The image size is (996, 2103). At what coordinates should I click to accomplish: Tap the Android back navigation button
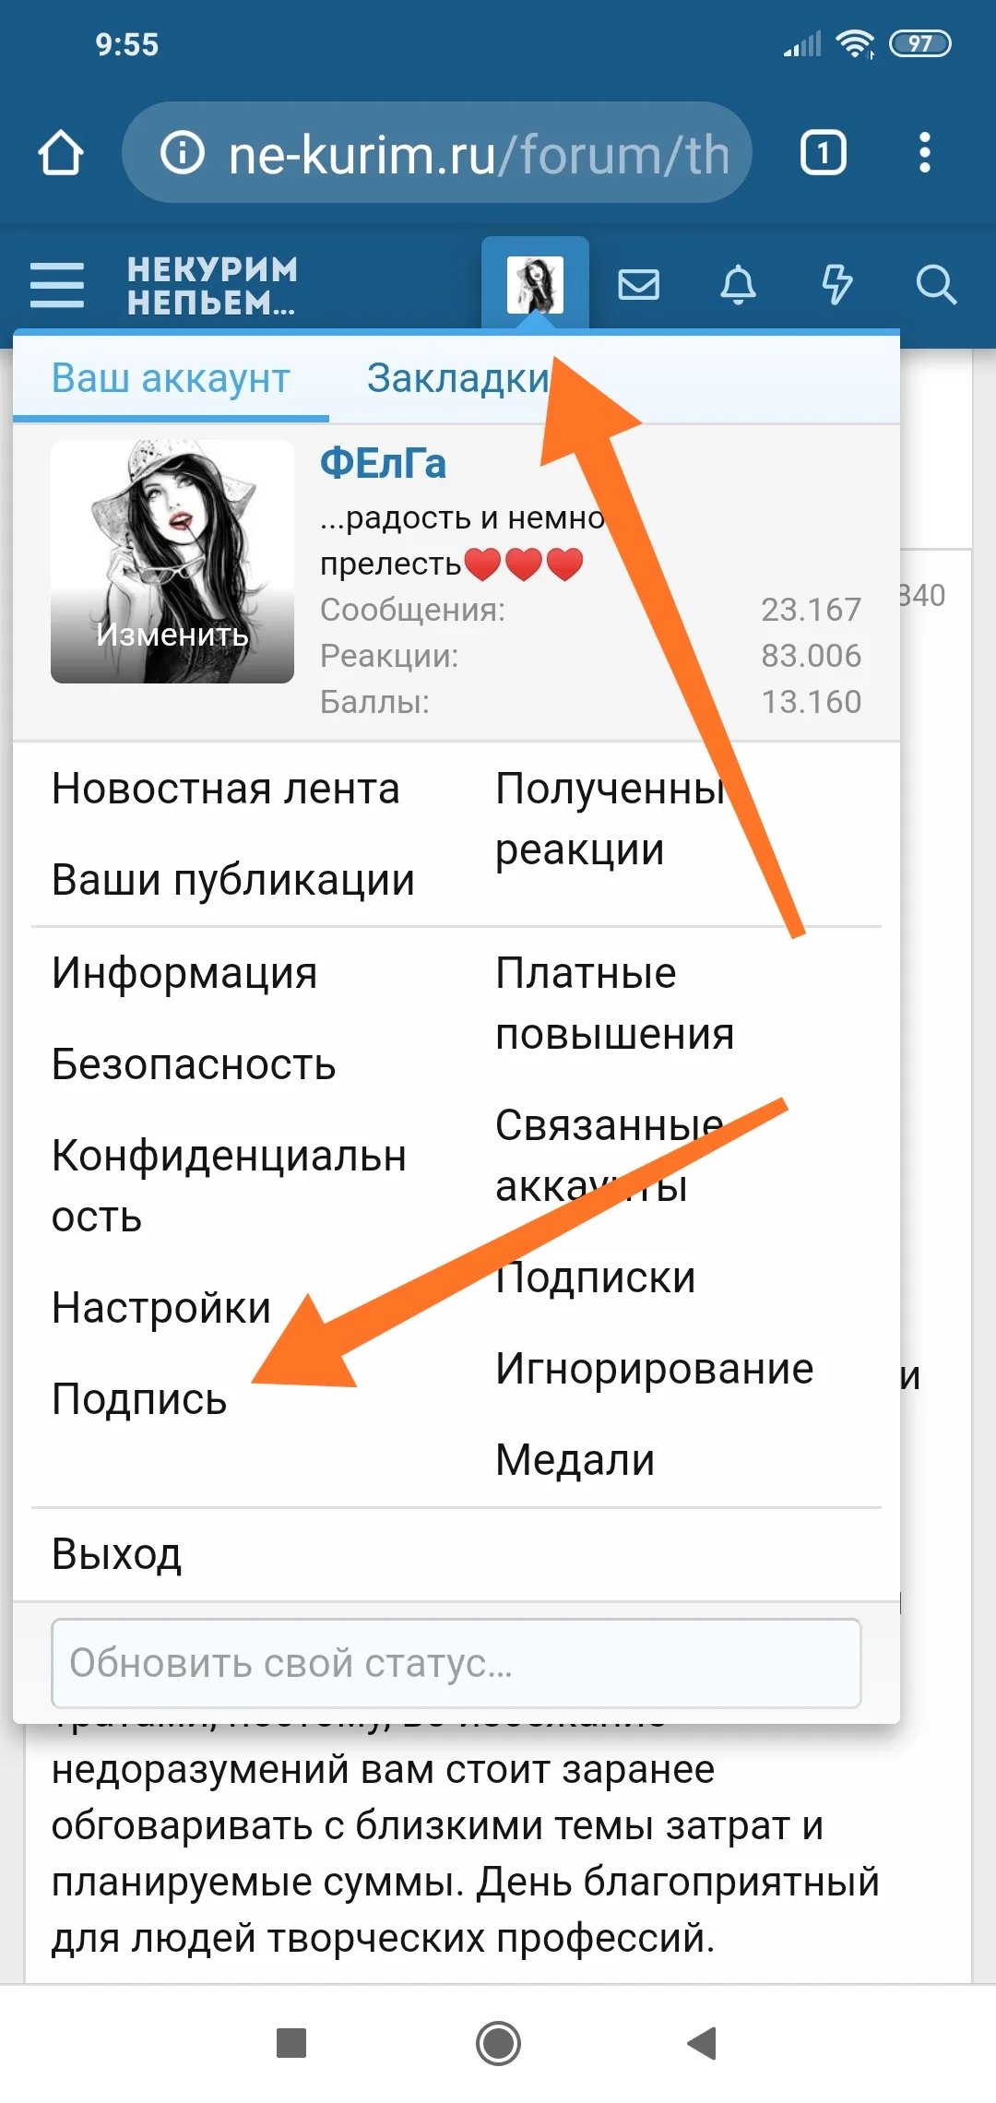pyautogui.click(x=703, y=2043)
